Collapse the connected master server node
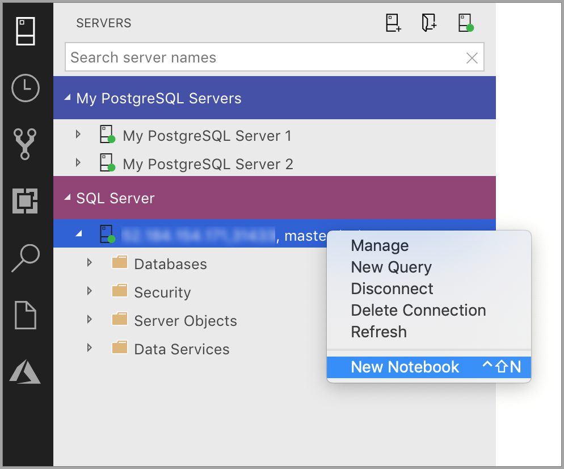Viewport: 564px width, 469px height. (x=79, y=233)
